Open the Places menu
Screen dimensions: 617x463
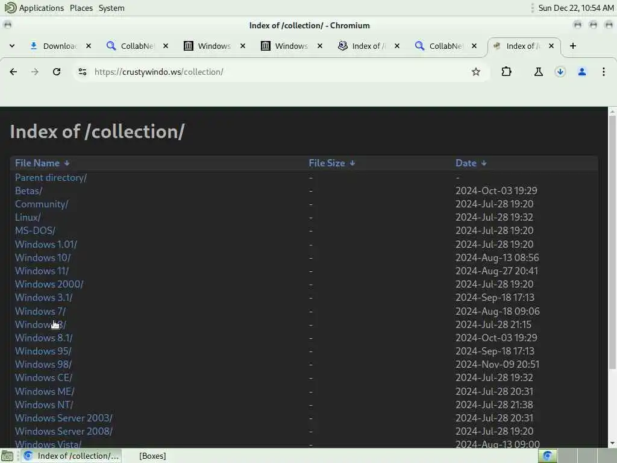(81, 8)
